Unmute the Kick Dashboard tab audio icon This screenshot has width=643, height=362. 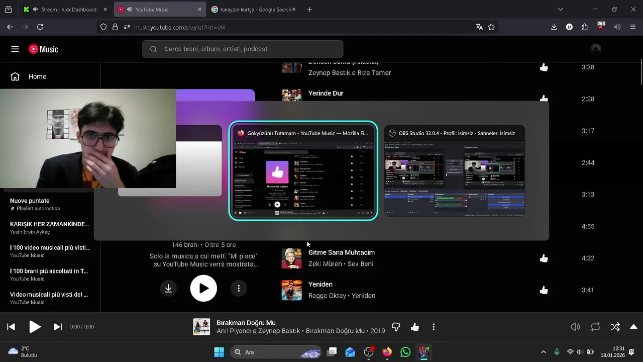click(x=36, y=10)
